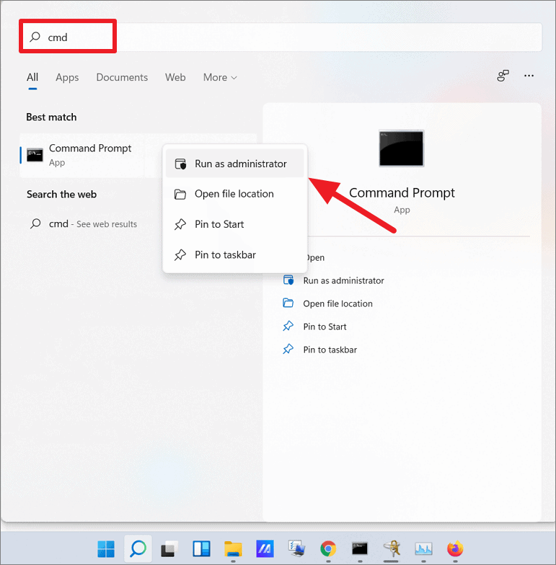Choose Pin to taskbar in context menu
This screenshot has width=556, height=565.
pos(235,255)
